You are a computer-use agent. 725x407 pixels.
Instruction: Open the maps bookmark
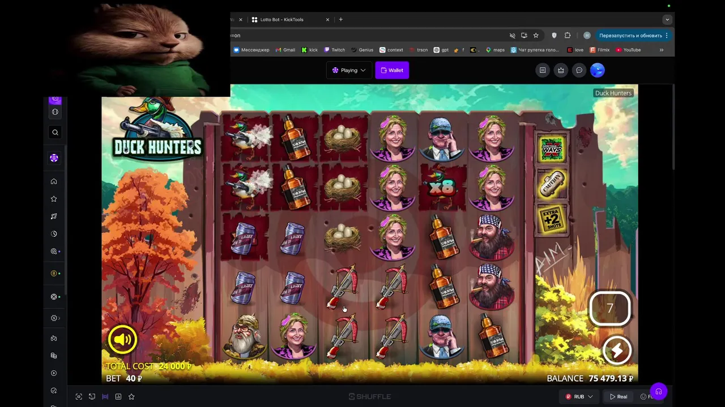pos(495,50)
